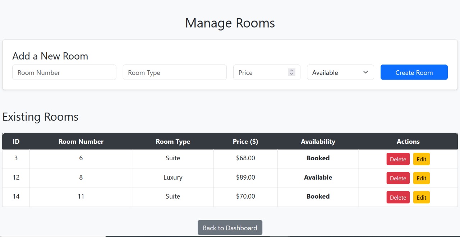Edit room number 11
Image resolution: width=460 pixels, height=237 pixels.
click(422, 197)
